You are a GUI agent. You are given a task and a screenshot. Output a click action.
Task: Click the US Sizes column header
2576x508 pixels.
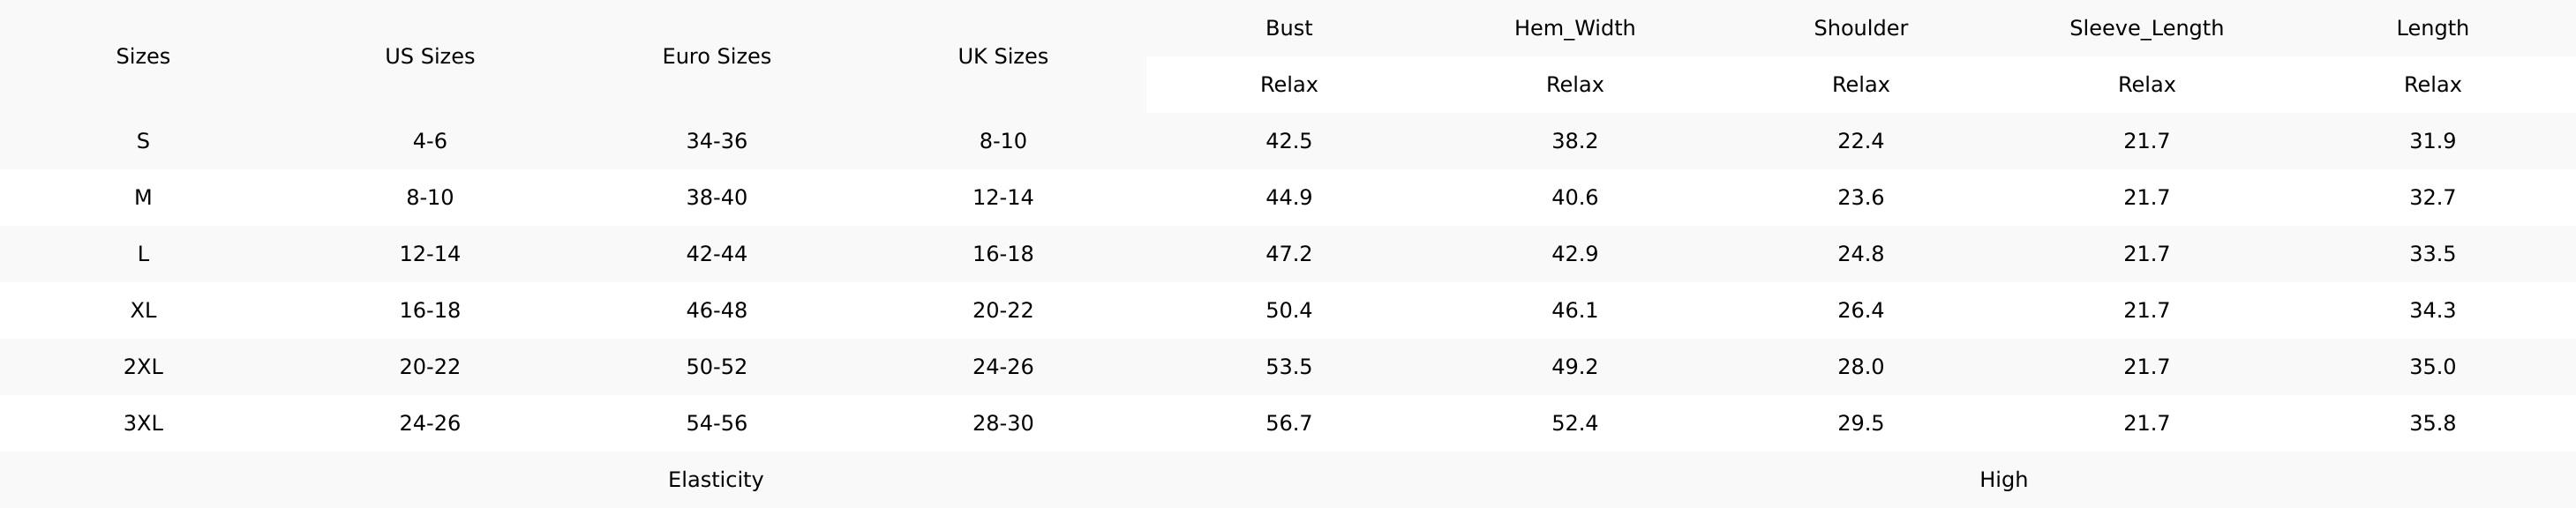(x=429, y=56)
